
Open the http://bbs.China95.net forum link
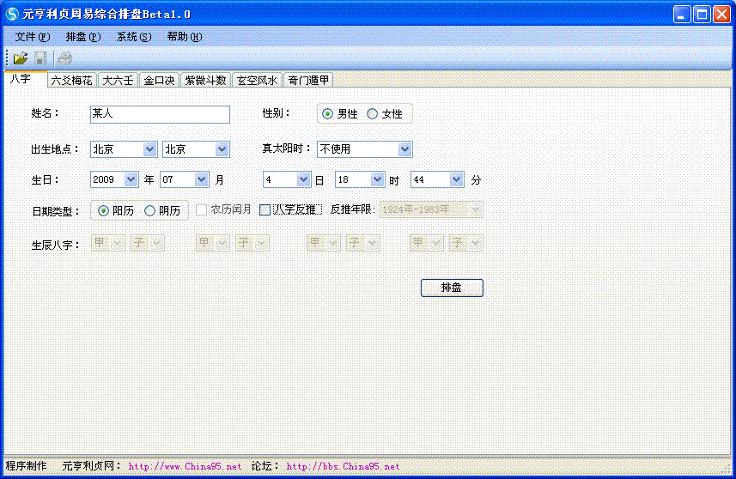(x=344, y=466)
